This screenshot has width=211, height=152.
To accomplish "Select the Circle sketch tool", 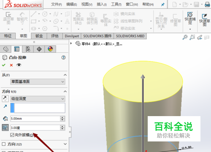I will 45,14.
